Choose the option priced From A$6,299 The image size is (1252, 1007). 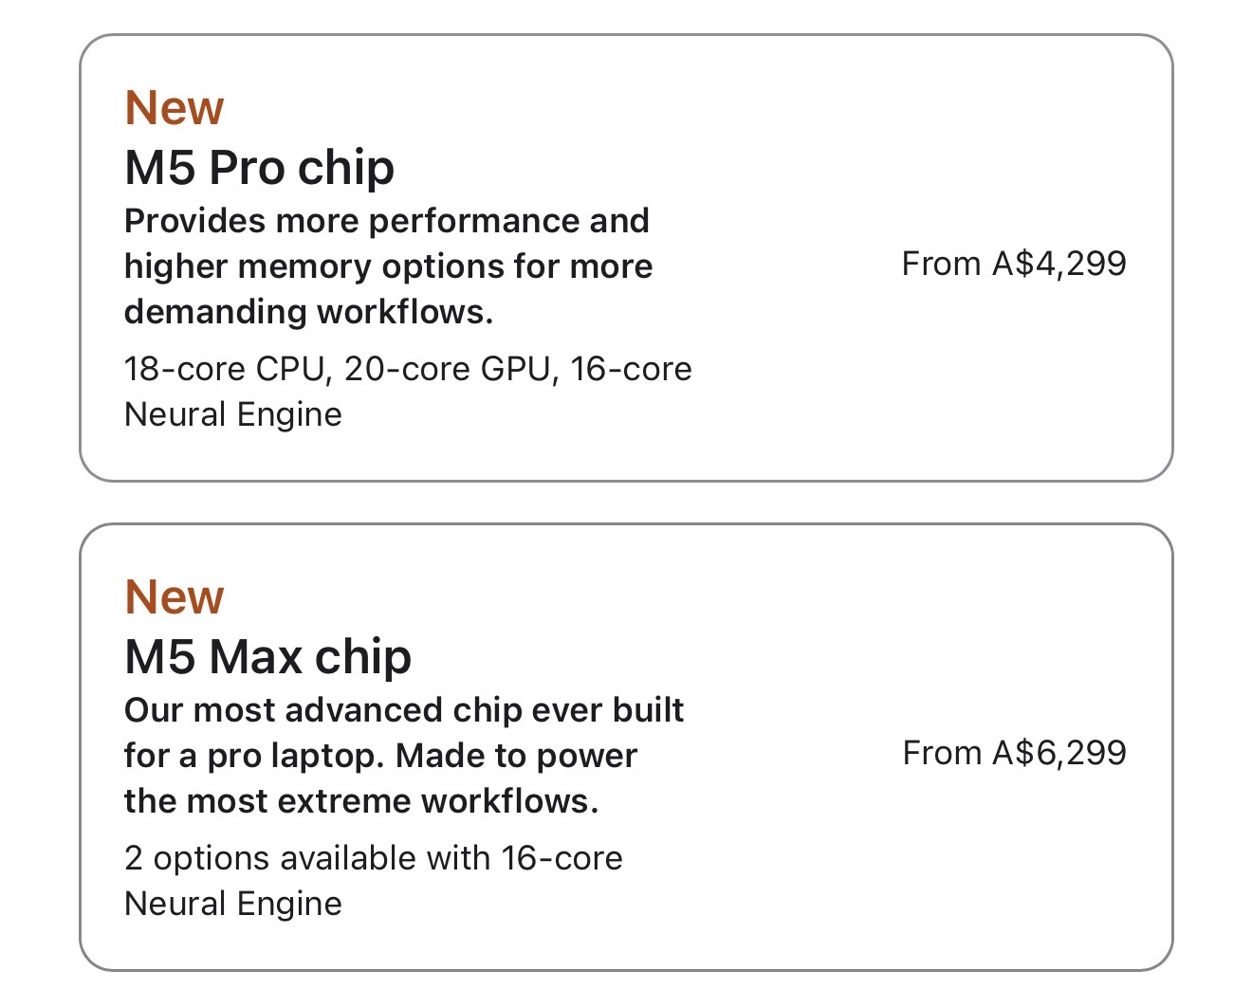point(1014,753)
